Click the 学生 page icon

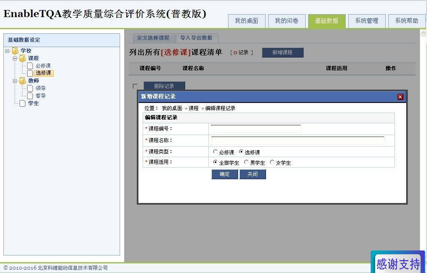point(23,103)
